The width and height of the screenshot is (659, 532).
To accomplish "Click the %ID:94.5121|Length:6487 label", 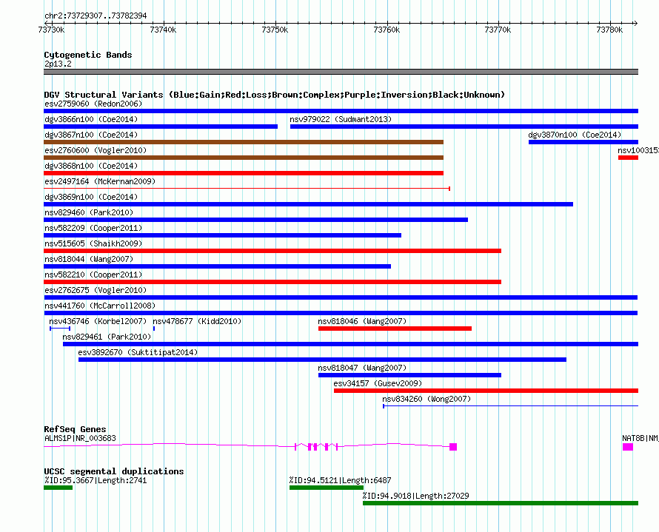I will (341, 480).
